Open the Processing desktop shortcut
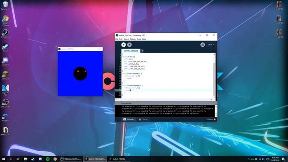This screenshot has height=162, width=288. (x=5, y=33)
